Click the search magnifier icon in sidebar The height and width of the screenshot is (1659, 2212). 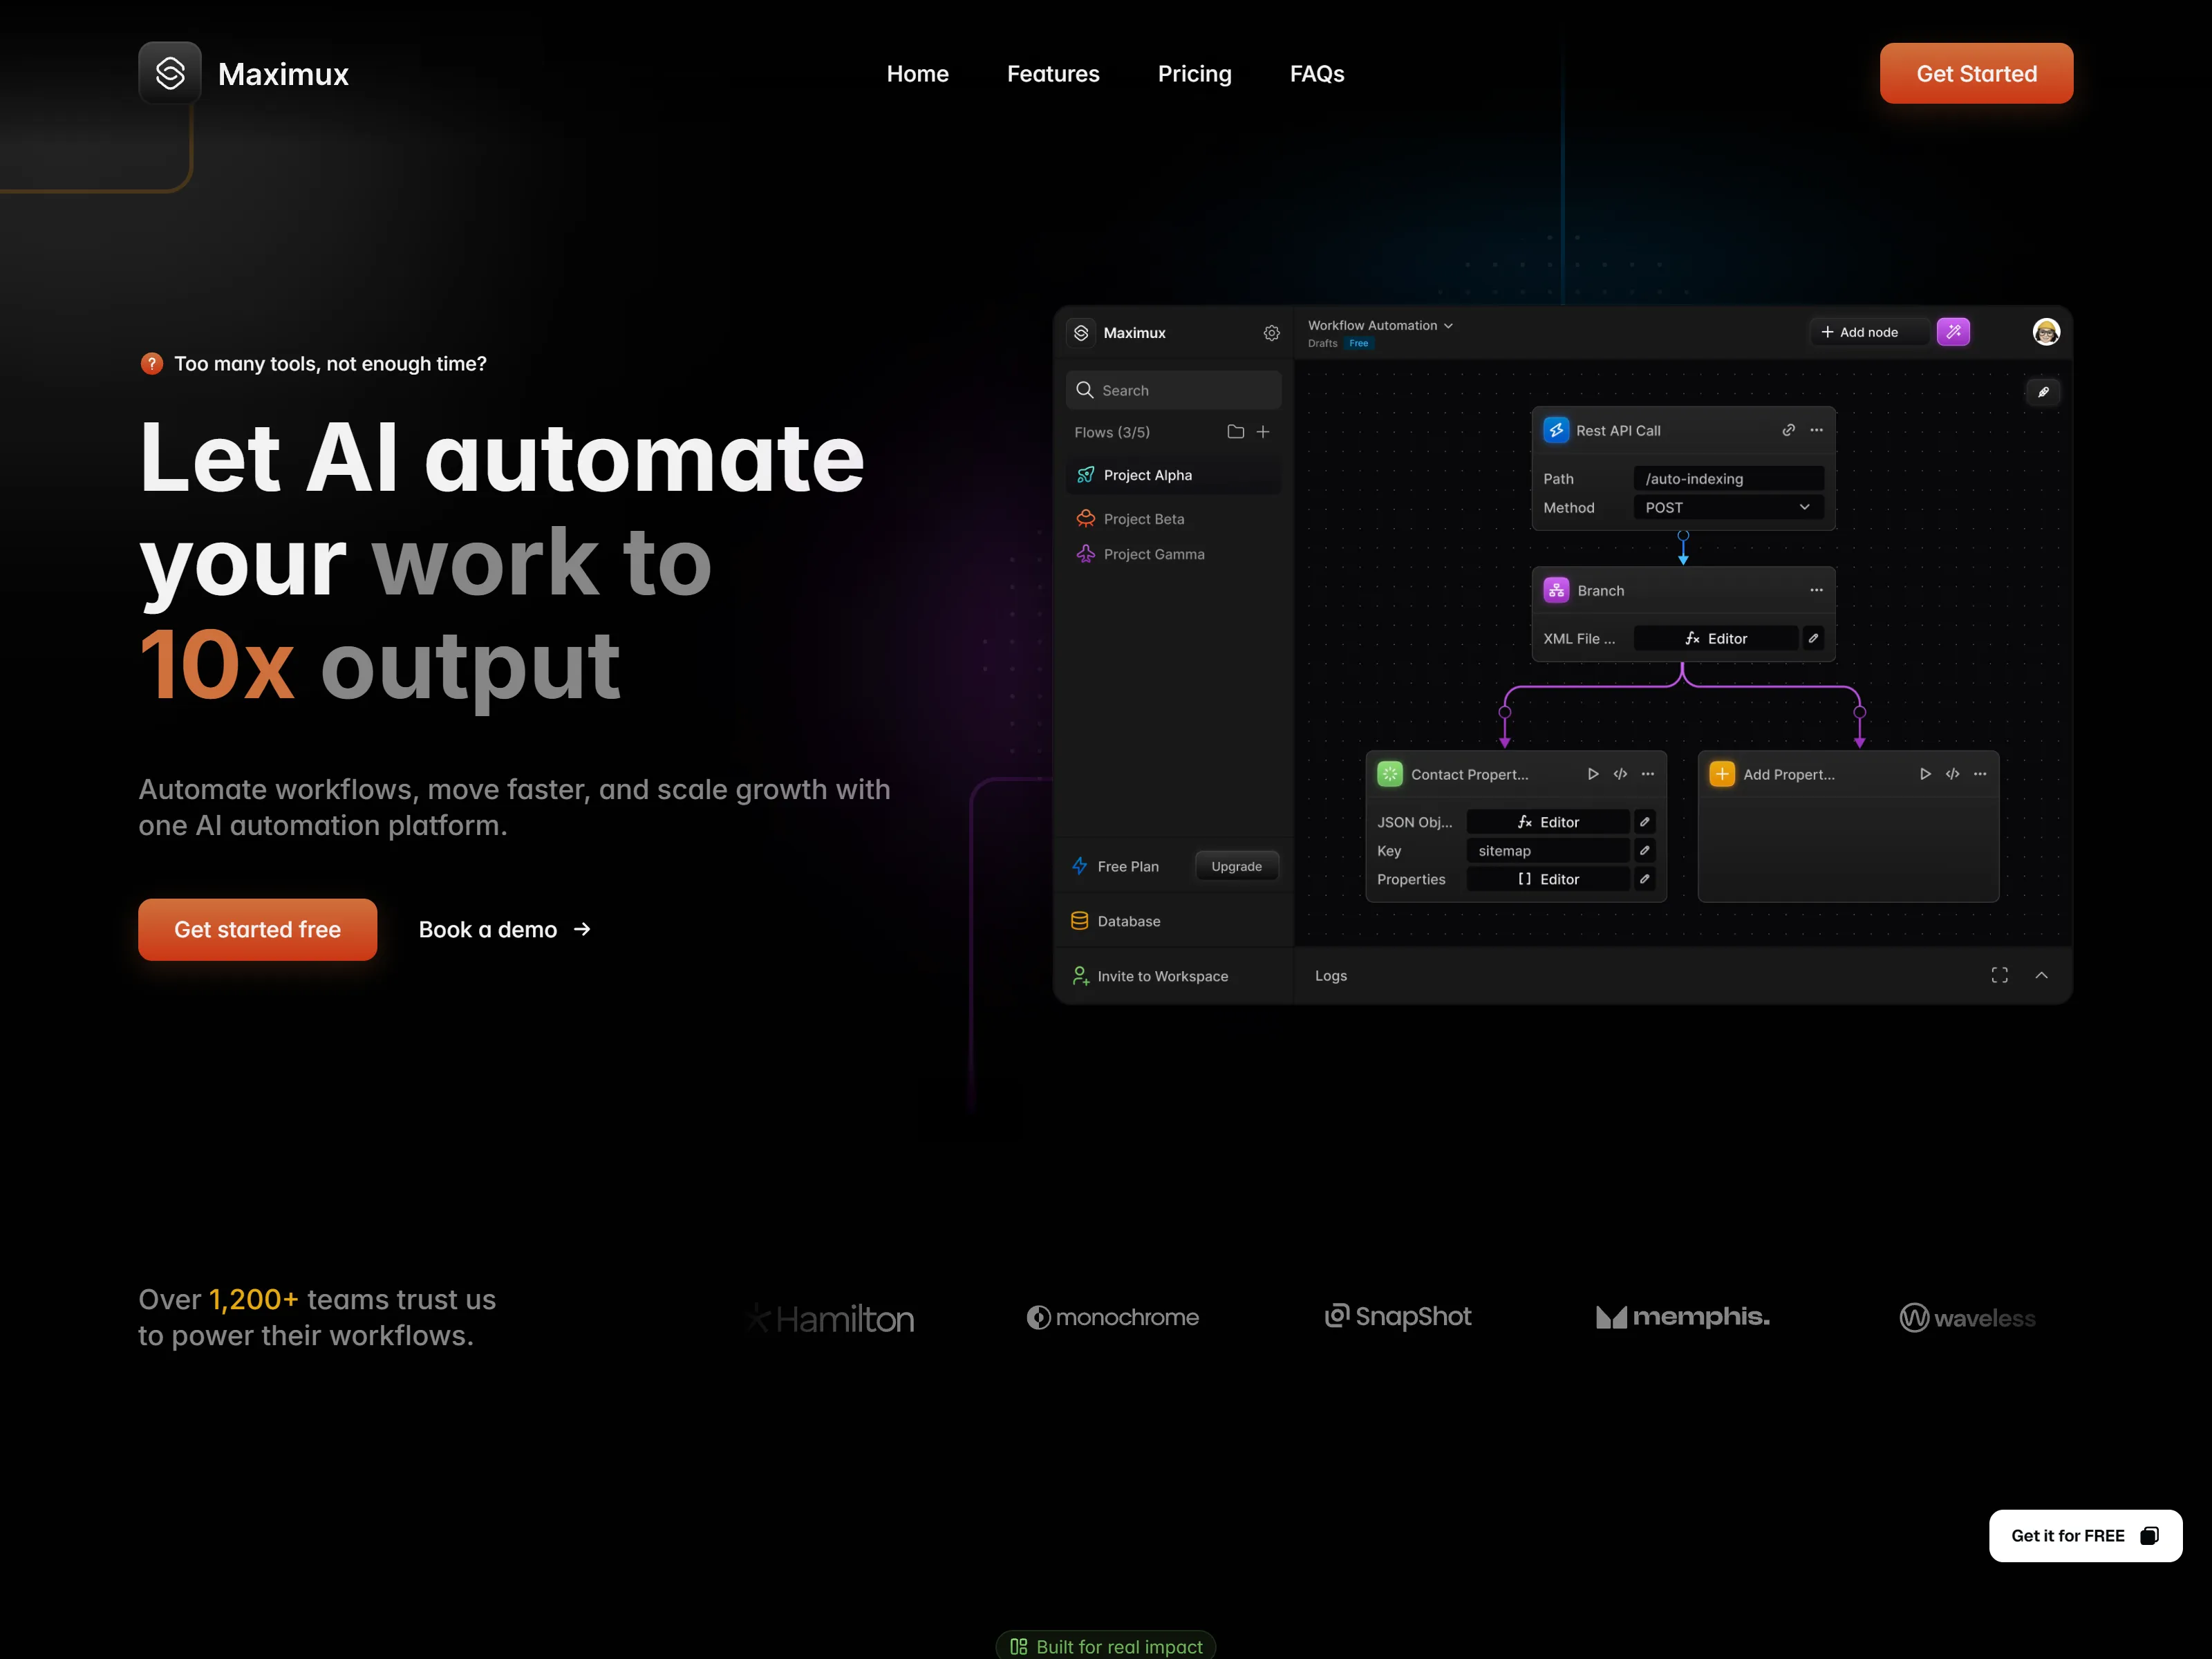[1084, 390]
